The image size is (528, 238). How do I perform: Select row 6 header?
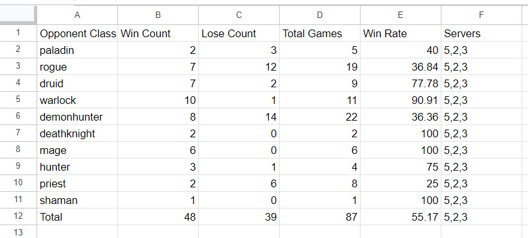18,117
